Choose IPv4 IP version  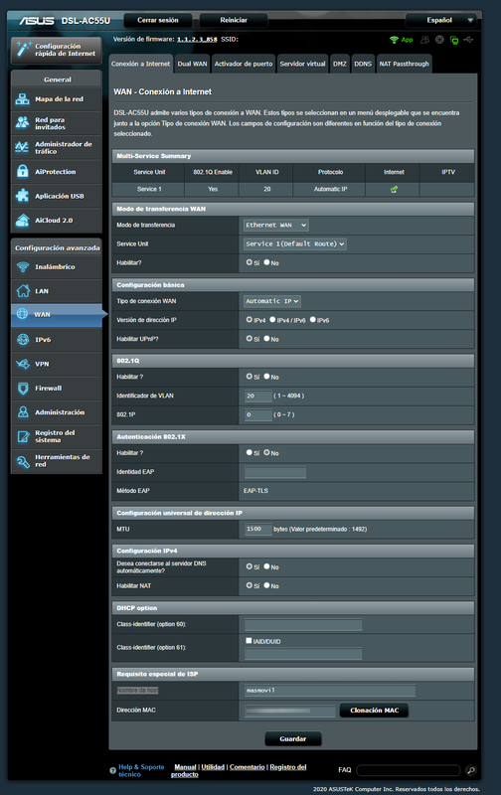(x=249, y=319)
